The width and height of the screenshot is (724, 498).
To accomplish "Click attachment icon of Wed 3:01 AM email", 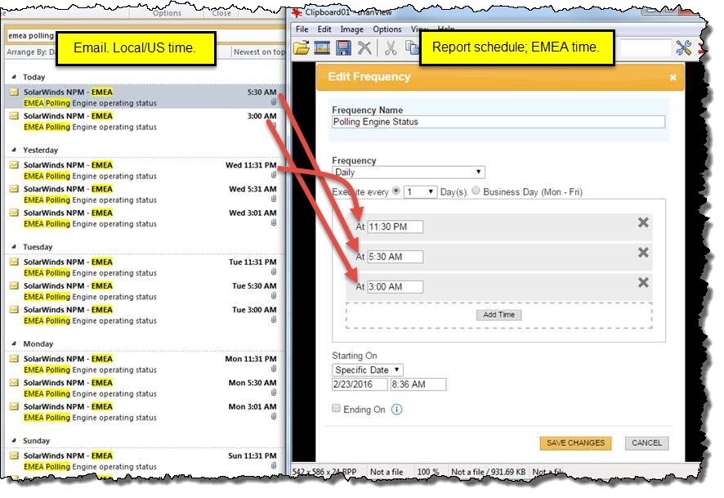I will pyautogui.click(x=274, y=222).
